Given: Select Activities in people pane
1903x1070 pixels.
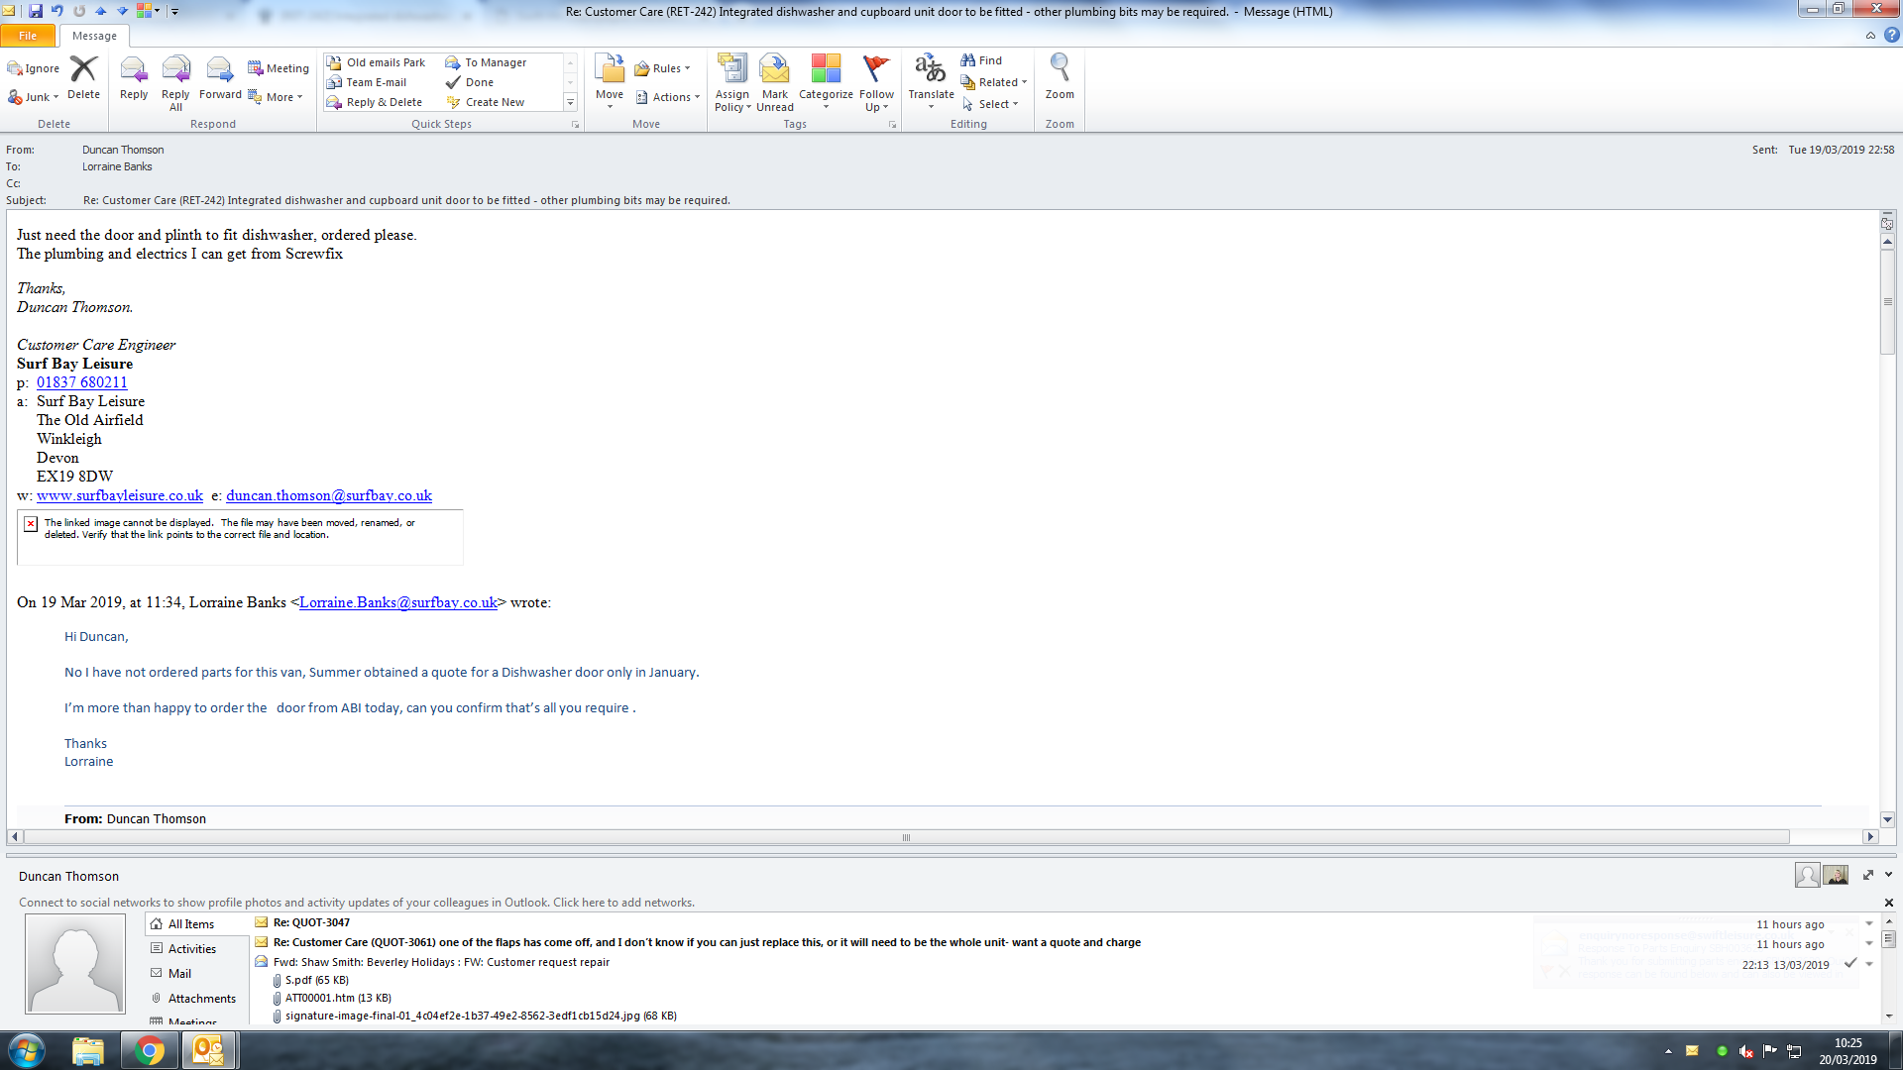Looking at the screenshot, I should pos(191,949).
